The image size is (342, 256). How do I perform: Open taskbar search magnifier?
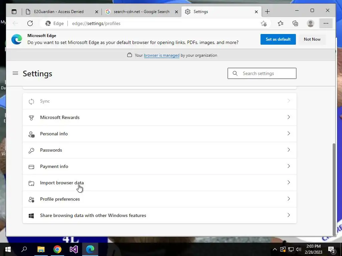[x=24, y=249]
